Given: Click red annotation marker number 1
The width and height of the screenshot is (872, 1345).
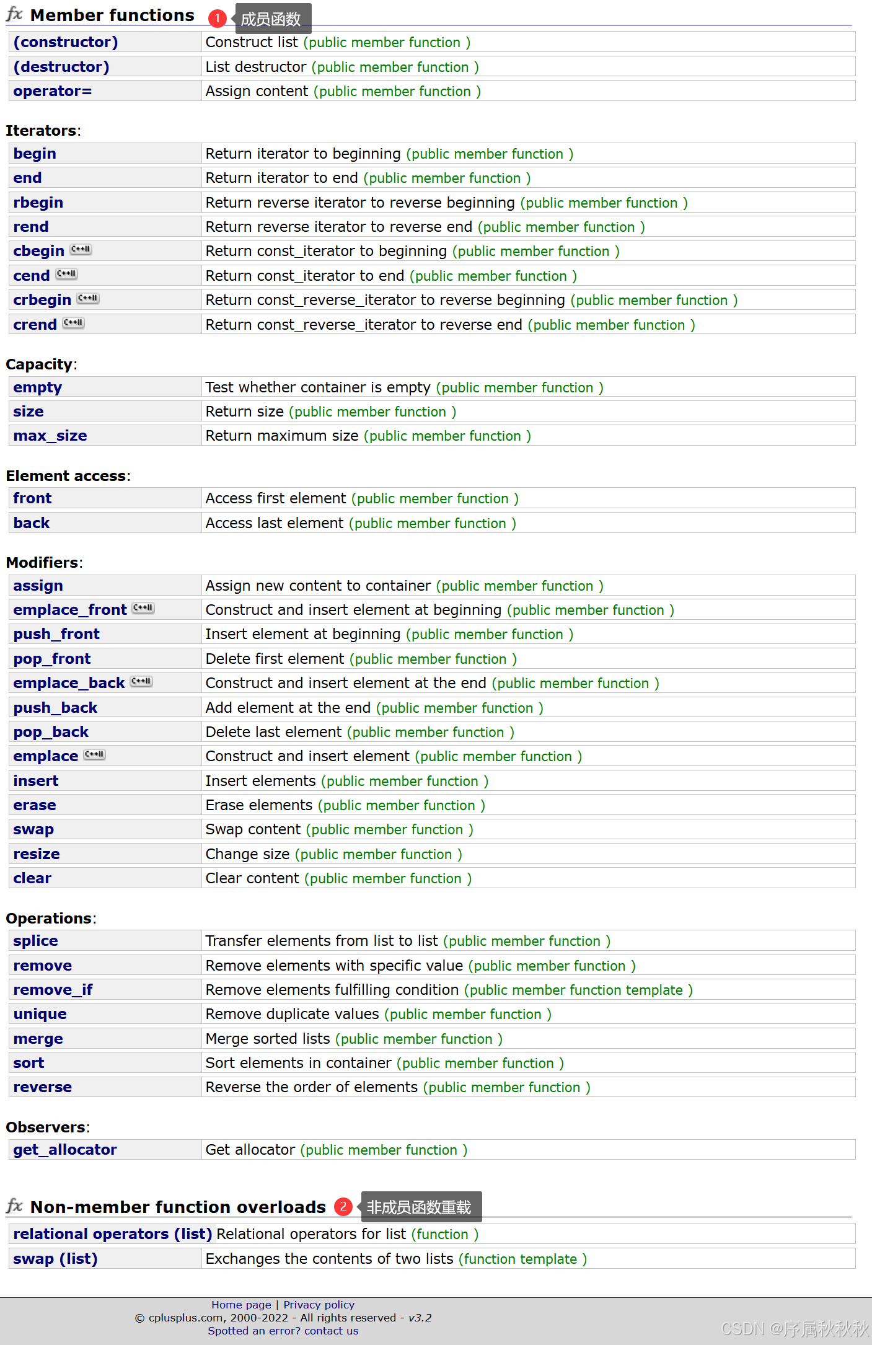Looking at the screenshot, I should tap(217, 18).
